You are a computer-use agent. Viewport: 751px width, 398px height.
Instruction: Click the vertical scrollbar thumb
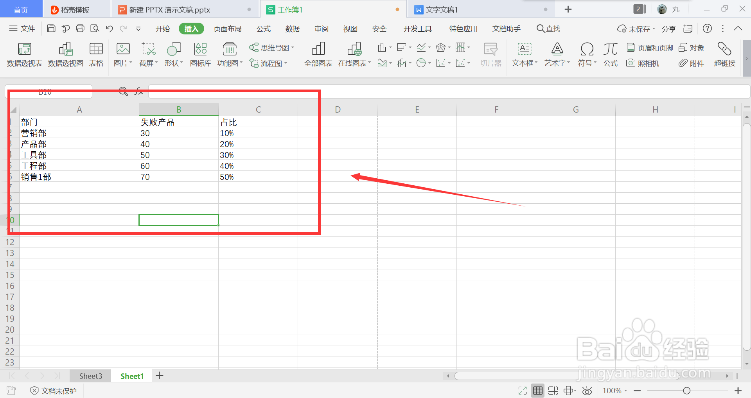[746, 237]
